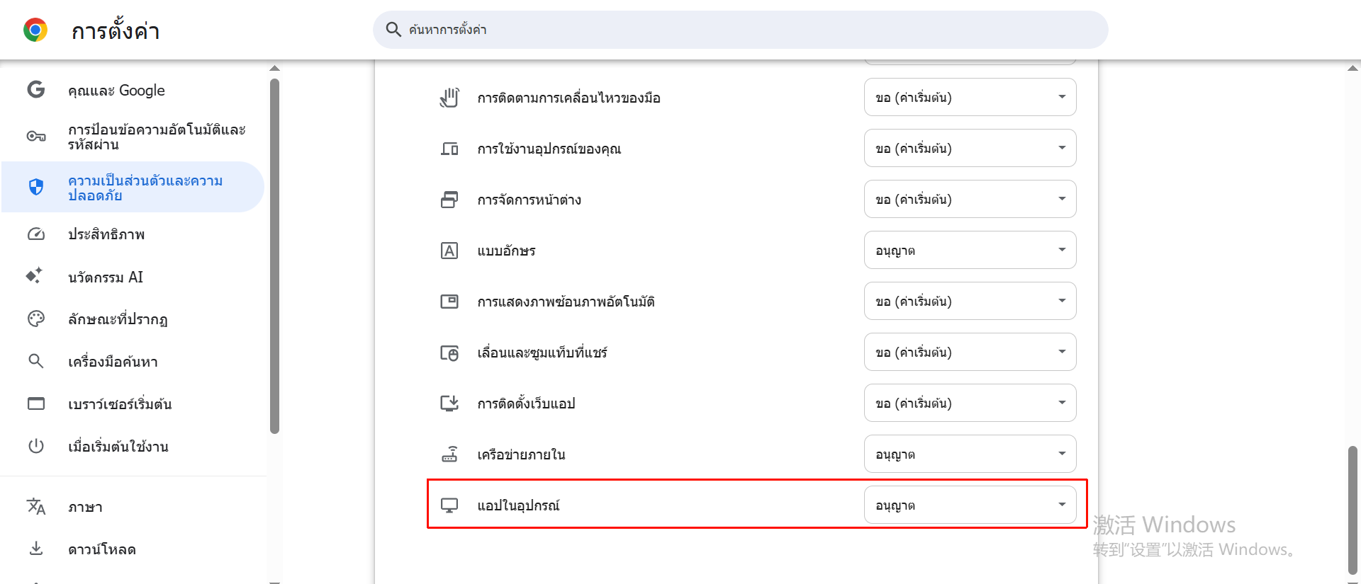Open the การจัดการหน้าต่าง permission dropdown
1361x584 pixels.
tap(970, 200)
